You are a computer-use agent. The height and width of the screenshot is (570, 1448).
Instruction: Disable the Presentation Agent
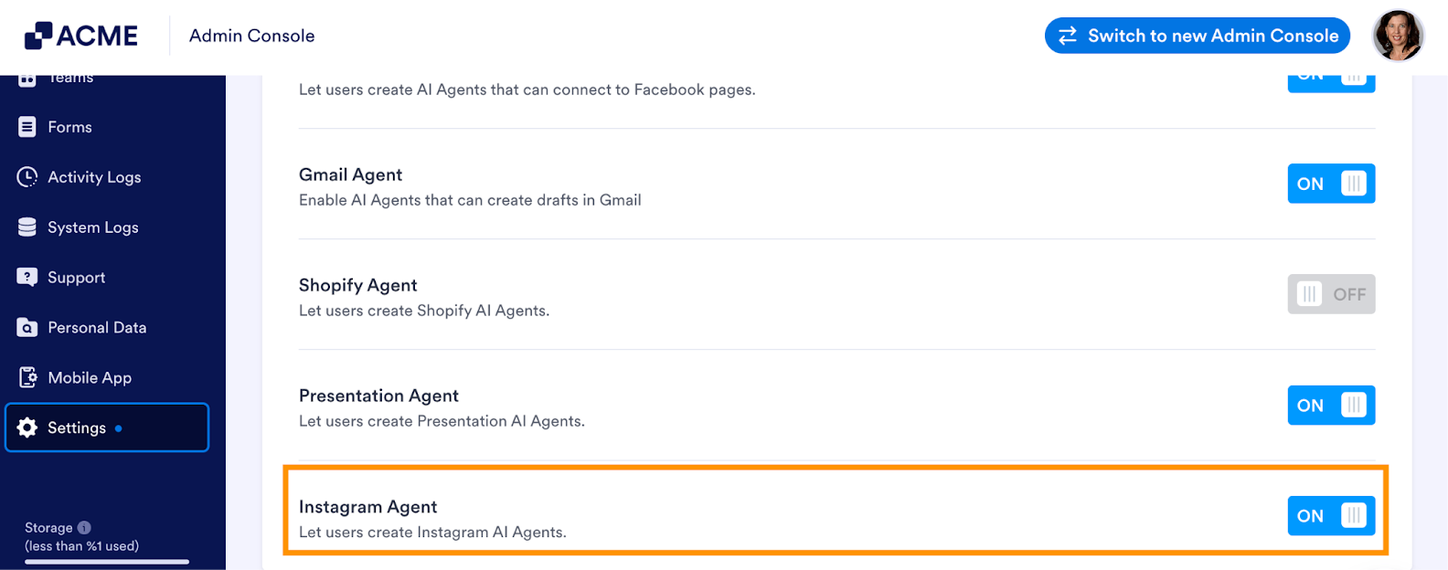(1331, 405)
